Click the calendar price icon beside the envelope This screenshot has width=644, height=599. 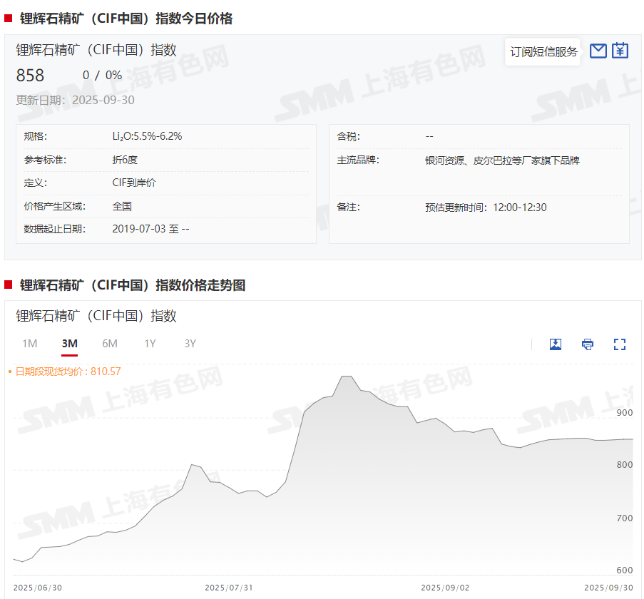[620, 51]
